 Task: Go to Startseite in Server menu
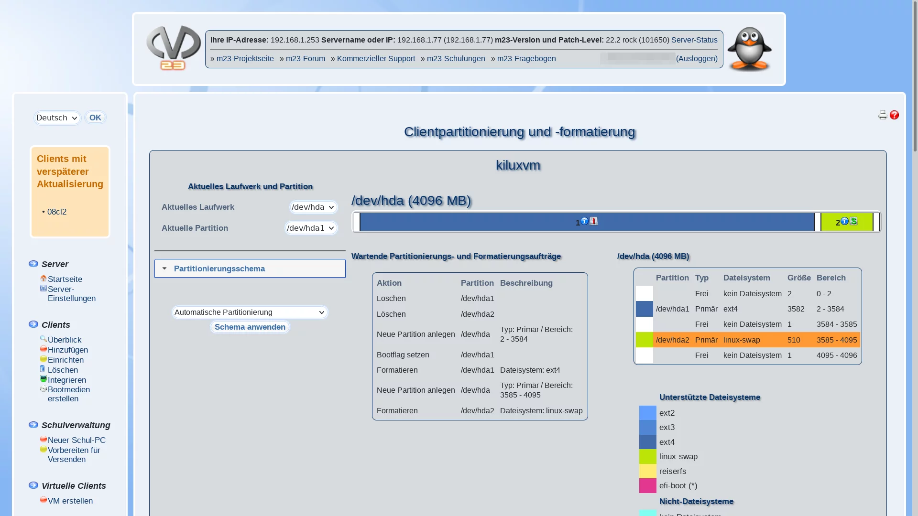[65, 279]
